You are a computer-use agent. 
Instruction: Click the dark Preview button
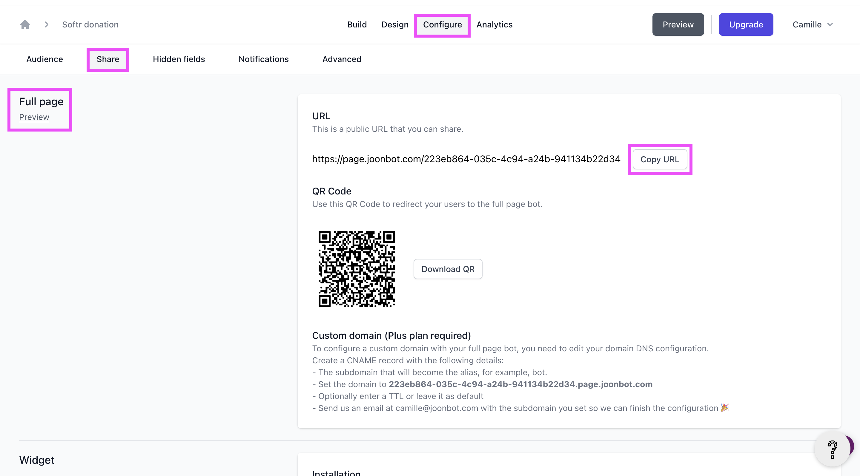tap(678, 24)
